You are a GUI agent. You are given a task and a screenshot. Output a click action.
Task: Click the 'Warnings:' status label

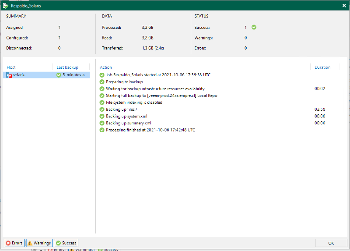point(203,38)
